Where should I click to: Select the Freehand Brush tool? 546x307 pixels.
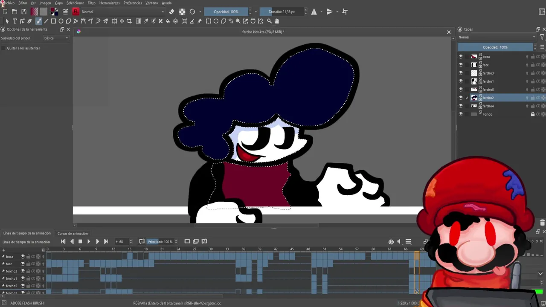pyautogui.click(x=38, y=21)
